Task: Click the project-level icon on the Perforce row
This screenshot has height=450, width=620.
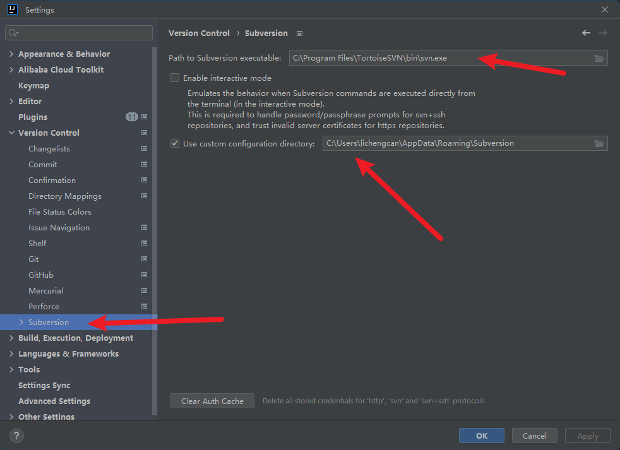Action: click(145, 307)
